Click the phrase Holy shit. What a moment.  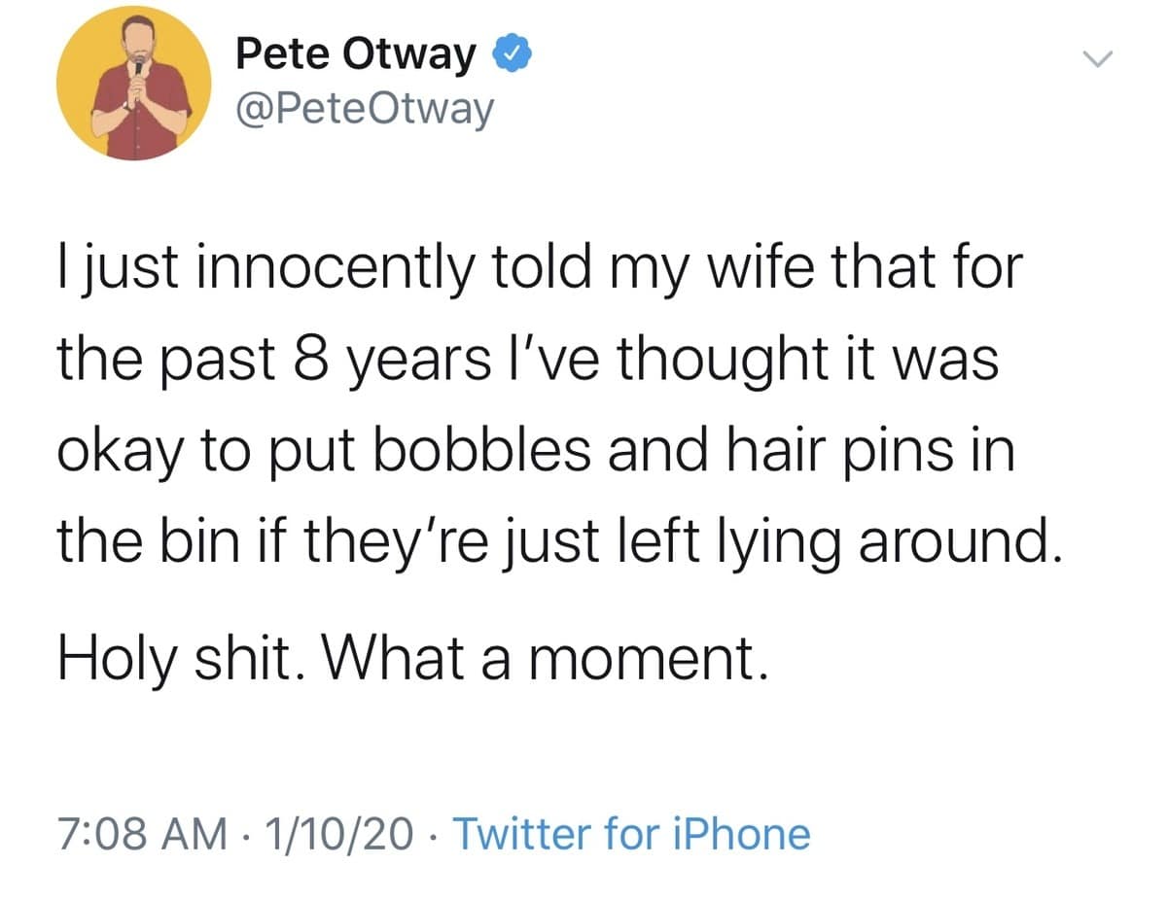[x=413, y=657]
